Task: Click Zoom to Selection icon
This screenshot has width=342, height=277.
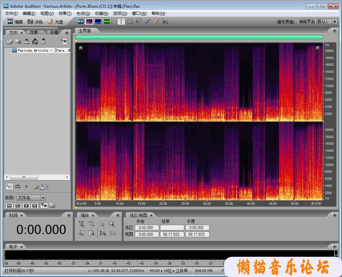Action: pos(112,224)
